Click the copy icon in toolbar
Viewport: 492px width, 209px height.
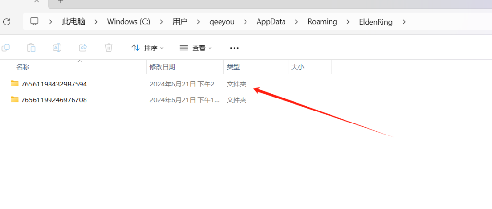point(6,48)
